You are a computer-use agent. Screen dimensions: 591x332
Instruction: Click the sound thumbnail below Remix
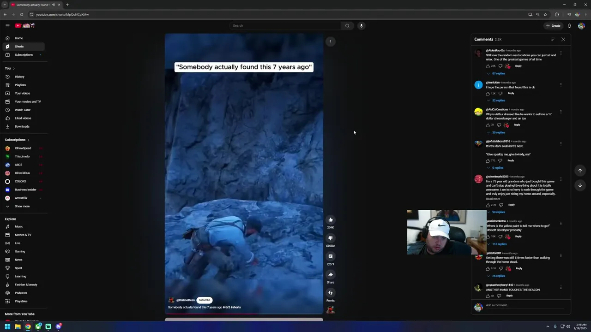tap(331, 310)
